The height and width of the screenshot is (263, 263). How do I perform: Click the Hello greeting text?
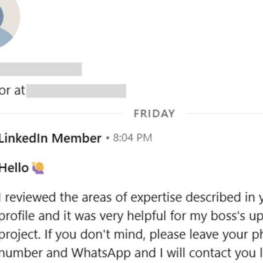click(14, 167)
